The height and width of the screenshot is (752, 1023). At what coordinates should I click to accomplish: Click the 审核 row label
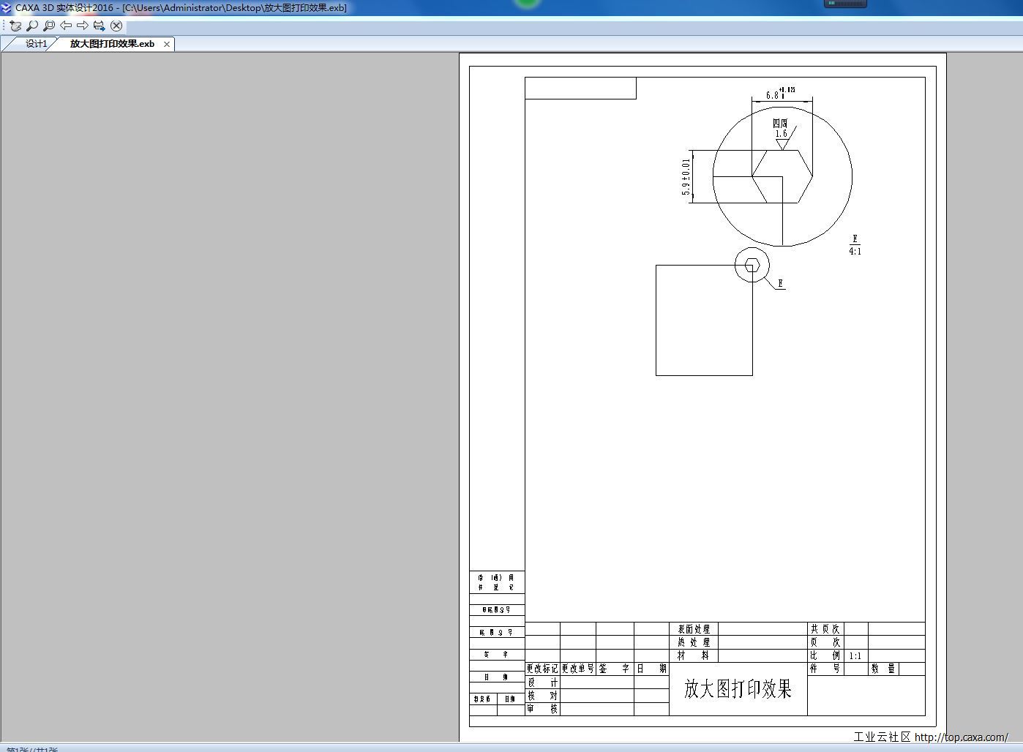542,709
